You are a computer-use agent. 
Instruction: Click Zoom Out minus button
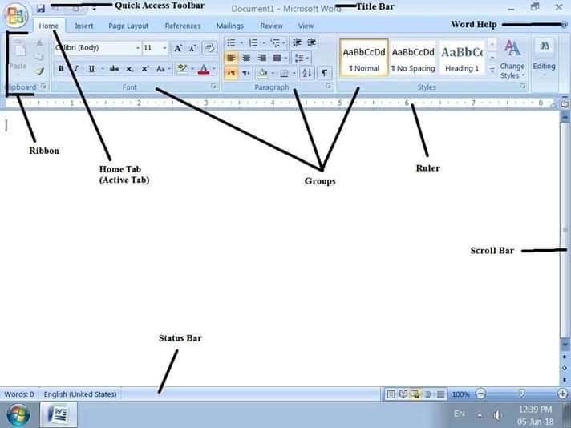(x=480, y=394)
